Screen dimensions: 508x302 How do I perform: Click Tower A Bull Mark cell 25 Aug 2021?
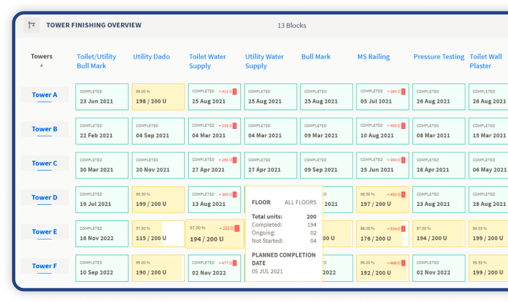point(326,97)
